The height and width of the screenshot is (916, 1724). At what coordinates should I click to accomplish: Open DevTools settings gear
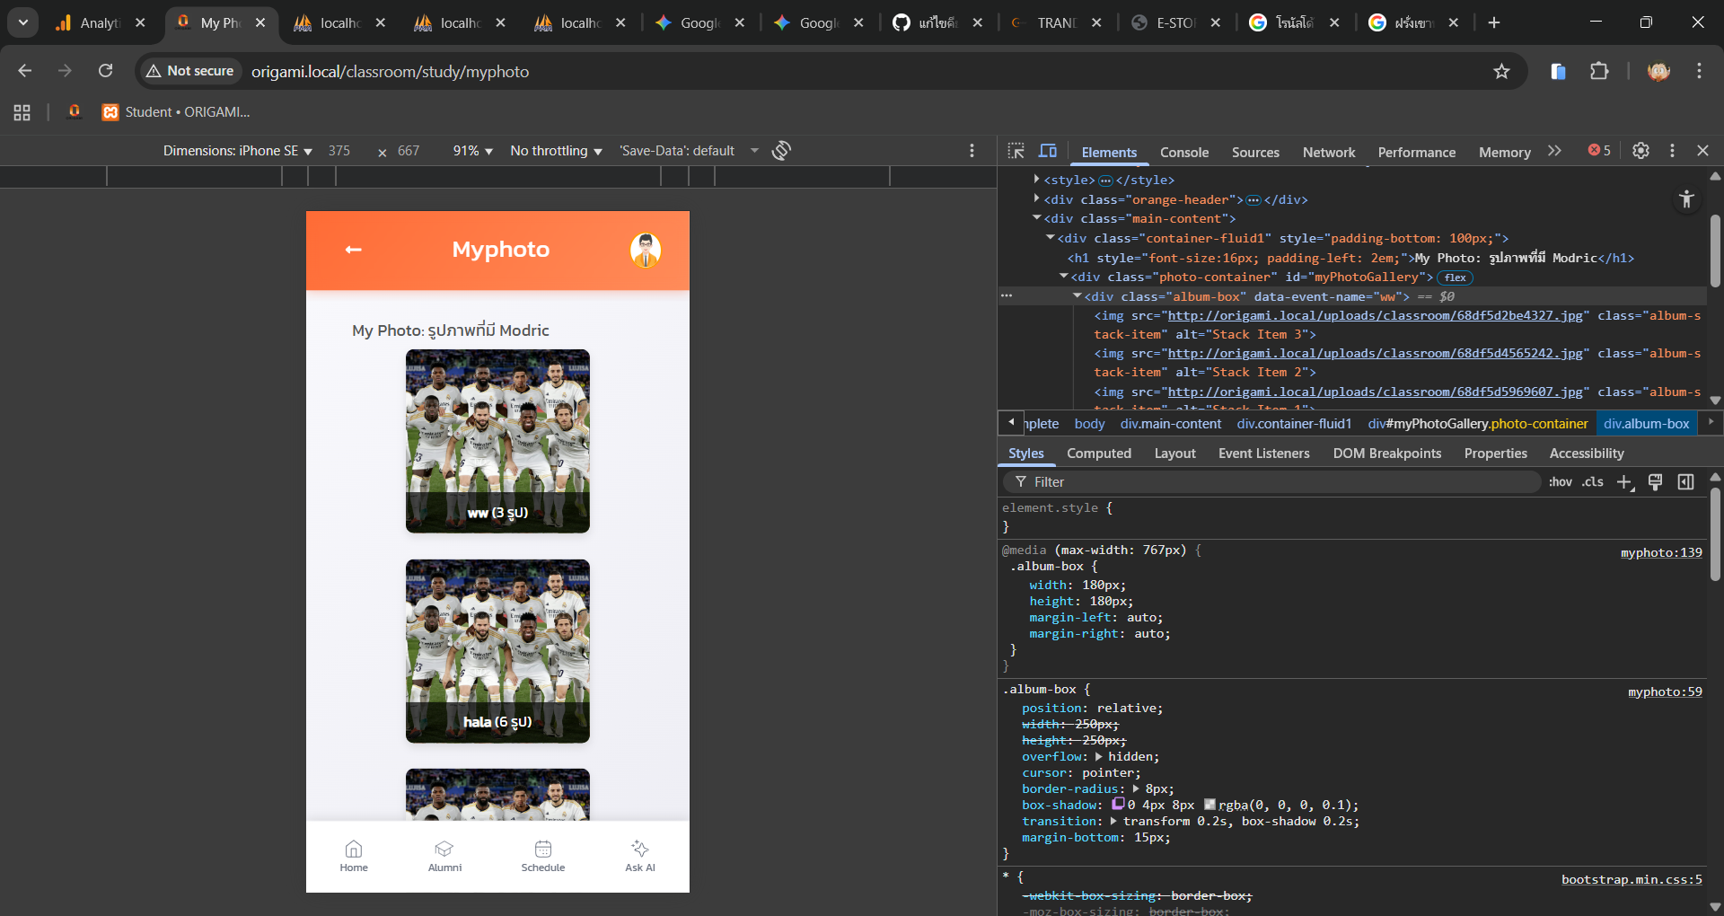click(x=1640, y=151)
